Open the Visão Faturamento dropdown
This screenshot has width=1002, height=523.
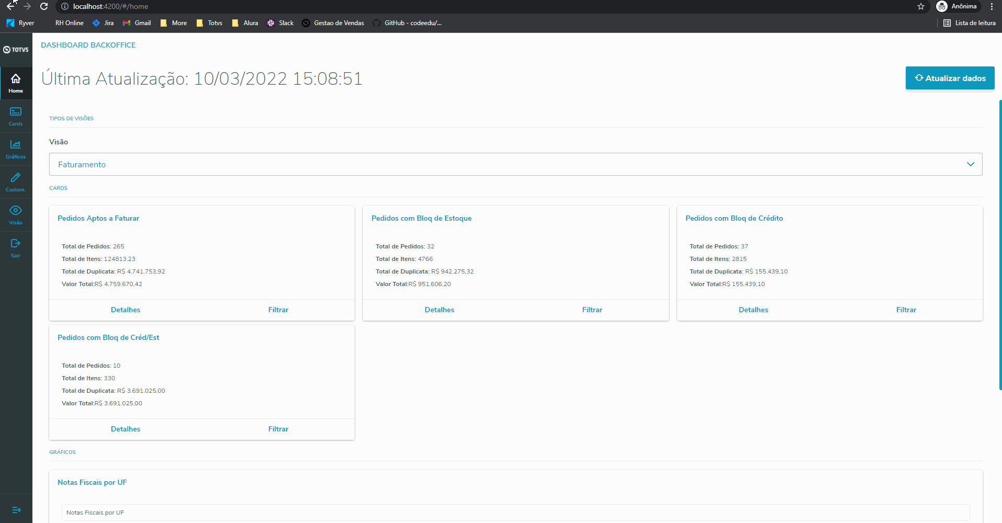pyautogui.click(x=516, y=164)
